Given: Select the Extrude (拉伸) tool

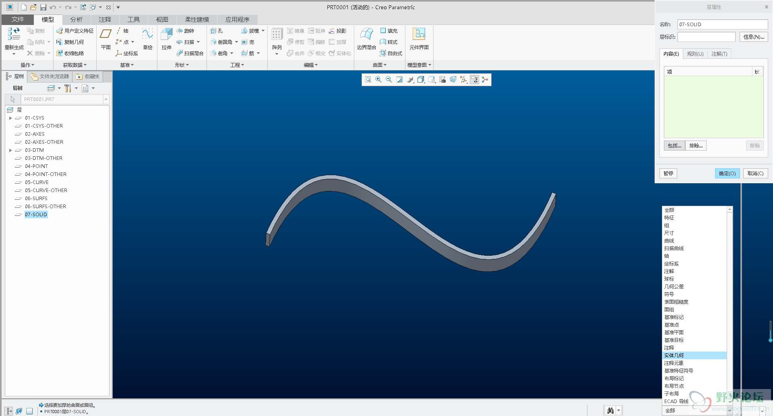Looking at the screenshot, I should [166, 39].
